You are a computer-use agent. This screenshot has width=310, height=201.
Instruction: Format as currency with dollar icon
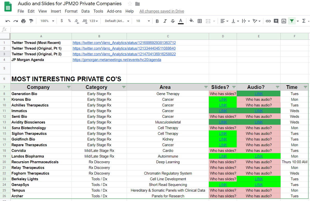click(x=62, y=21)
